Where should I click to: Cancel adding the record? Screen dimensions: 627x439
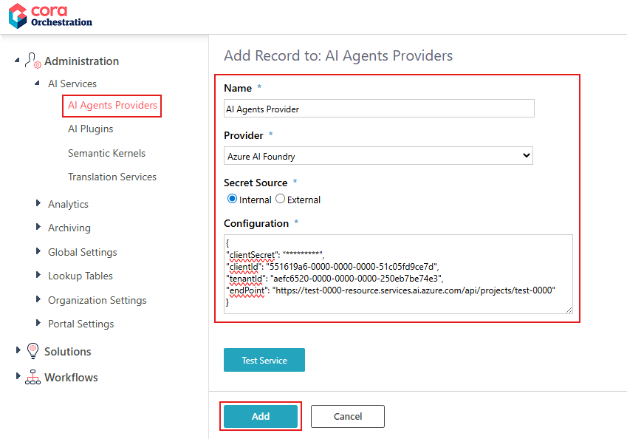(347, 416)
